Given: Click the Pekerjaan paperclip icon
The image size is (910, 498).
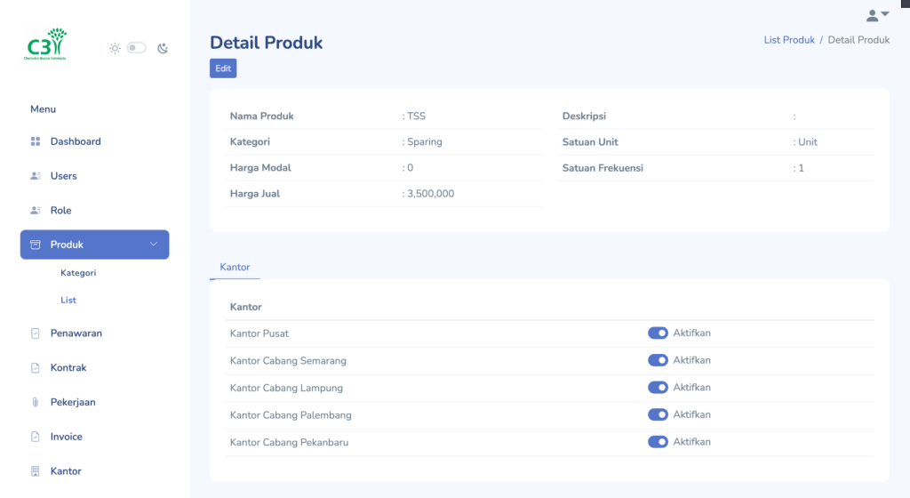Looking at the screenshot, I should coord(36,403).
